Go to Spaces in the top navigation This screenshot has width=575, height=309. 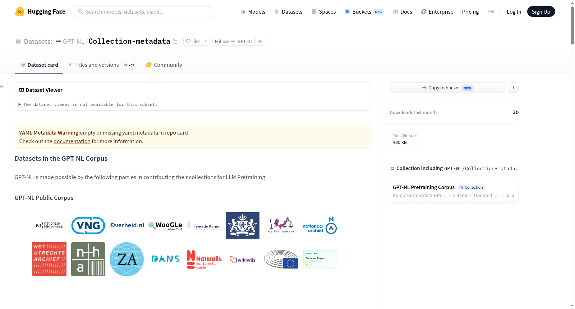tap(323, 11)
